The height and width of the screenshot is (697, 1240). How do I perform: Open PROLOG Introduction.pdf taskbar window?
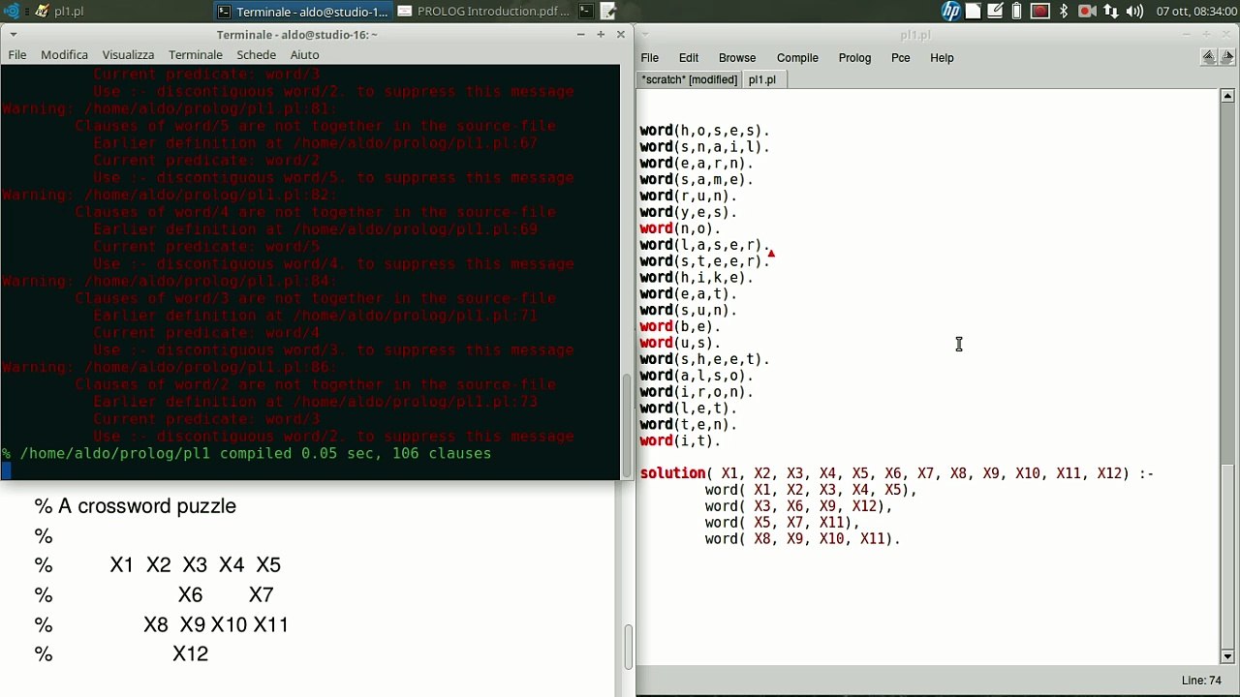pos(484,12)
